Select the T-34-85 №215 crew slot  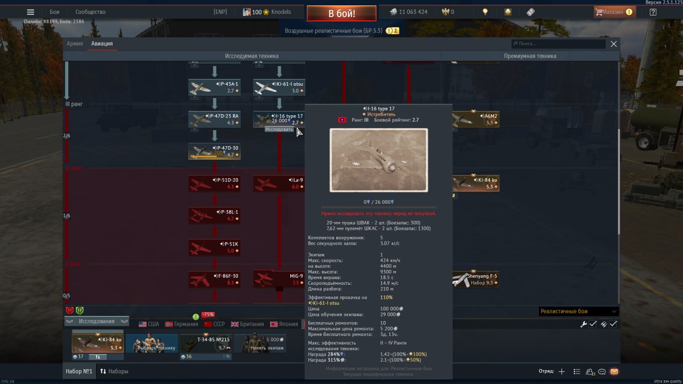206,343
